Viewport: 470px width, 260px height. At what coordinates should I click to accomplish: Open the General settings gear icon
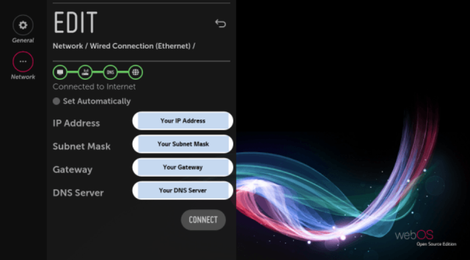click(23, 25)
